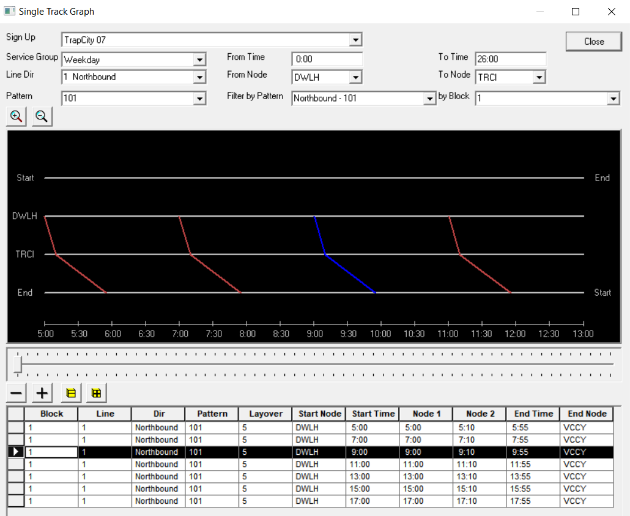Open the Sign Up dropdown
Screen dimensions: 630x516
[x=355, y=40]
